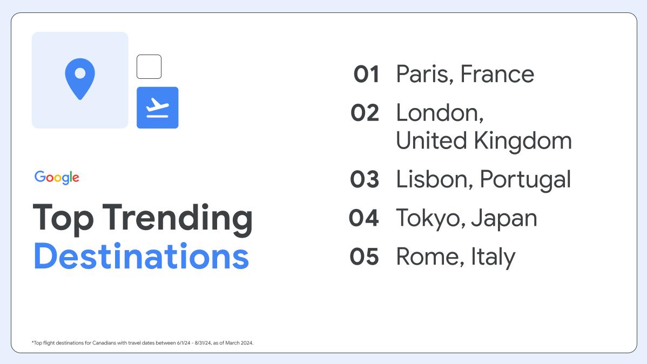Click the 01 rank number
The image size is (647, 364).
click(366, 75)
